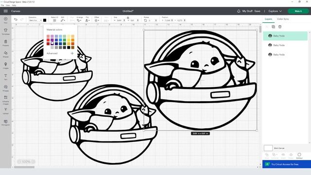Click the Undo arrow

click(x=16, y=19)
